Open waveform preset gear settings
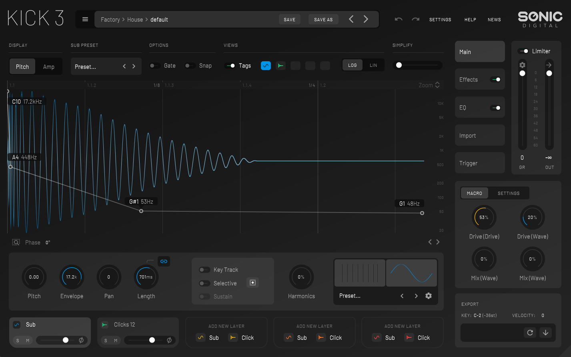This screenshot has height=357, width=571. click(429, 296)
